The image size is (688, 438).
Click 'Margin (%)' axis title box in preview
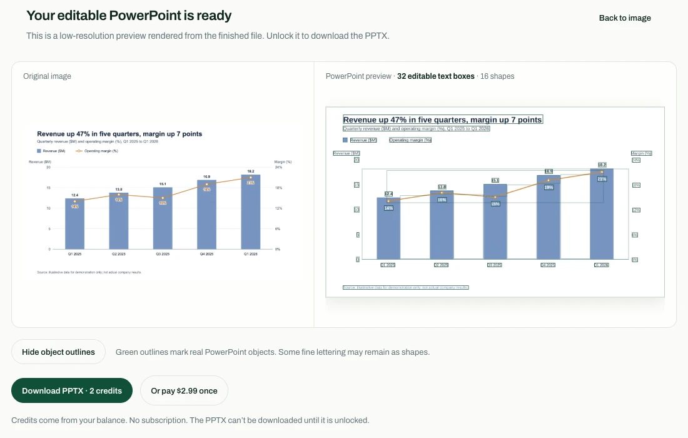(642, 153)
